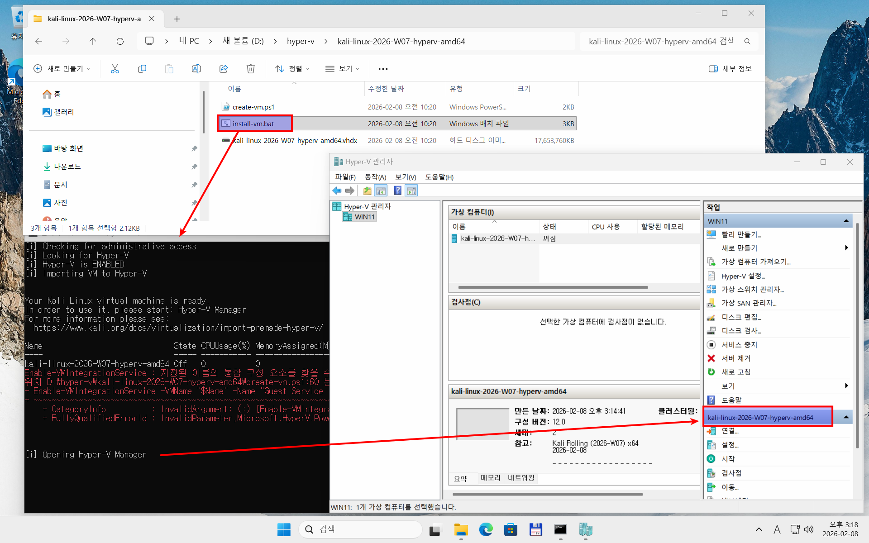Expand 보기 submenu in actions pane
The height and width of the screenshot is (543, 869).
846,386
